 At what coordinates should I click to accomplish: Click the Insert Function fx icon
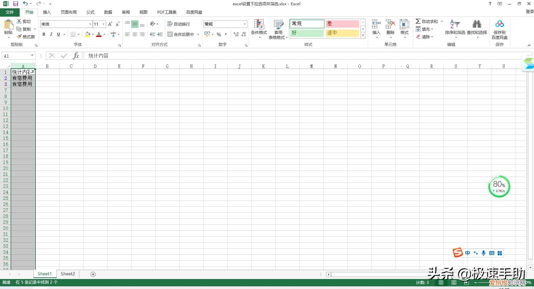point(76,56)
